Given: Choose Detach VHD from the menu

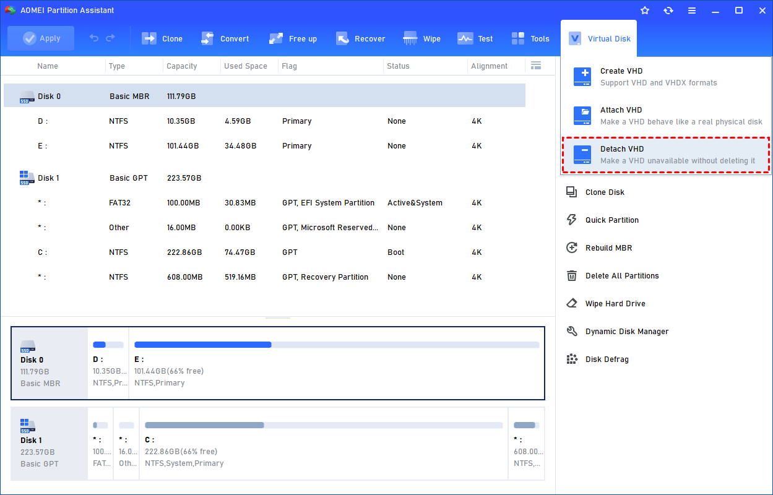Looking at the screenshot, I should [666, 155].
